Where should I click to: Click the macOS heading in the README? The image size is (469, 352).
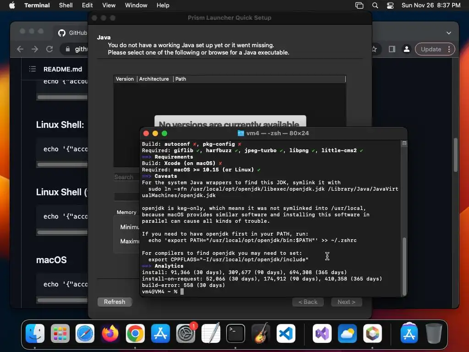tap(51, 260)
